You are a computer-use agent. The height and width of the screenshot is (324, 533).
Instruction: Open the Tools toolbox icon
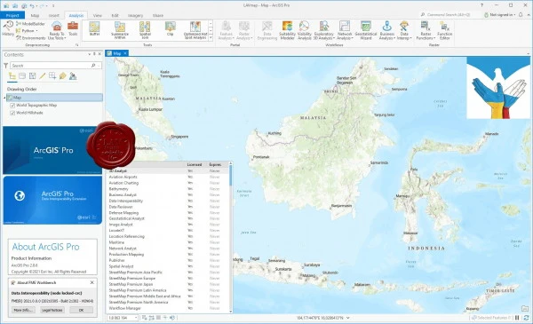pos(73,28)
